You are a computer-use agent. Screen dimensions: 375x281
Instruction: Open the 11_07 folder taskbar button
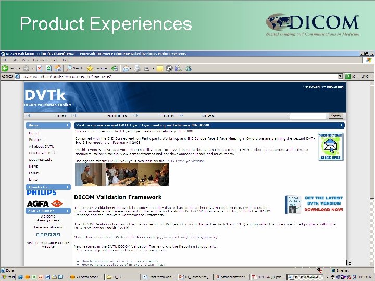point(122,277)
